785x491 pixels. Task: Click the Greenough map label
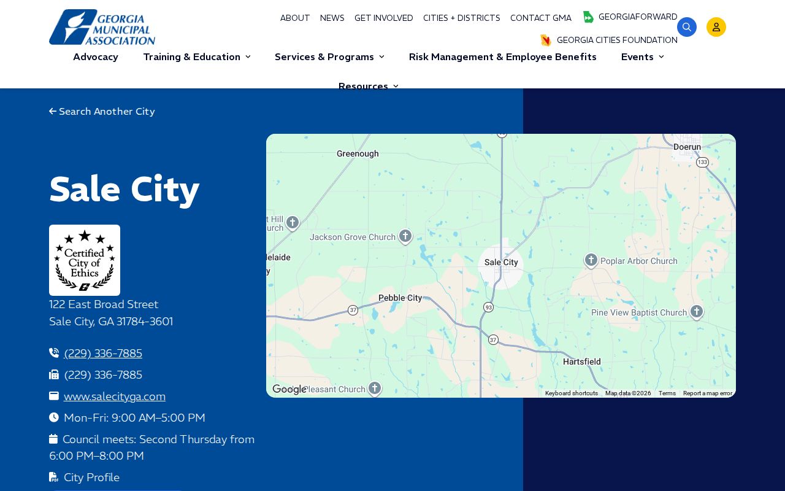(358, 153)
